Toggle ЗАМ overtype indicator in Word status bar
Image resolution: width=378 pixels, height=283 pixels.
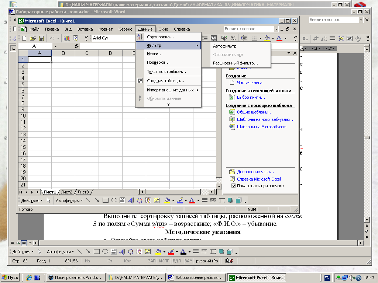[189, 261]
